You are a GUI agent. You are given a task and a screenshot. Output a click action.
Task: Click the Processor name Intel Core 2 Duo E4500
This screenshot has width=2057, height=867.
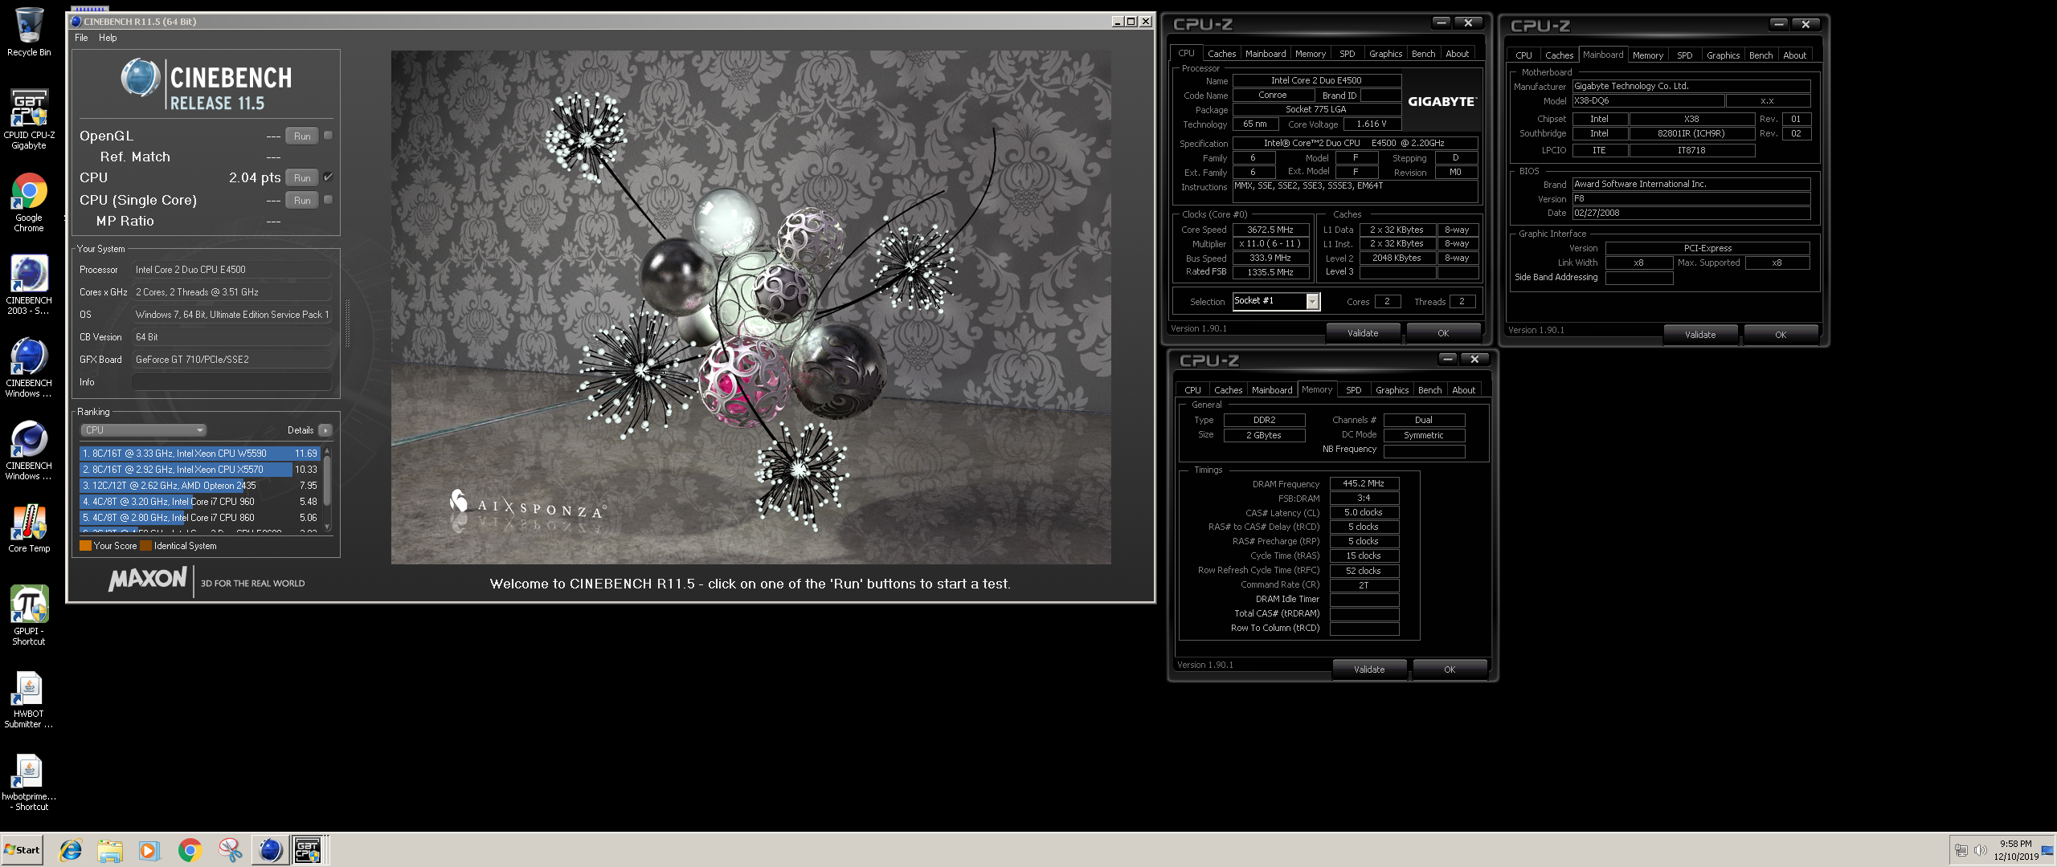pyautogui.click(x=1316, y=80)
